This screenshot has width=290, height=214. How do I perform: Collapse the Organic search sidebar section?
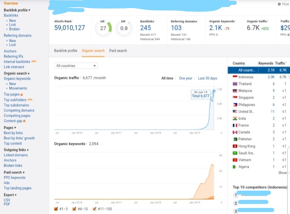17,73
